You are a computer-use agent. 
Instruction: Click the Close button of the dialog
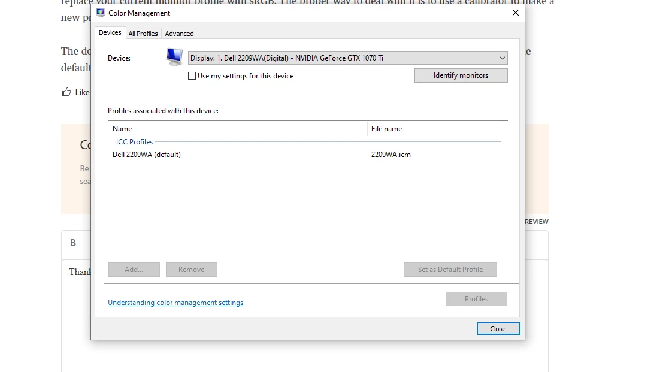pos(498,329)
